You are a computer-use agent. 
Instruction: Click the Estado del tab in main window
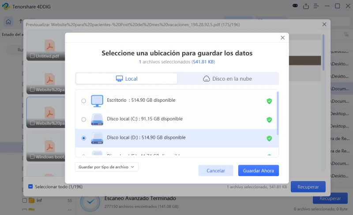(x=12, y=34)
